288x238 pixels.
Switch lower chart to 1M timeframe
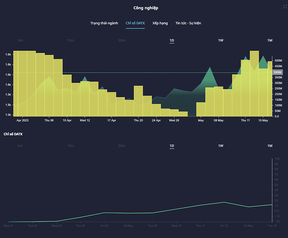(270, 146)
